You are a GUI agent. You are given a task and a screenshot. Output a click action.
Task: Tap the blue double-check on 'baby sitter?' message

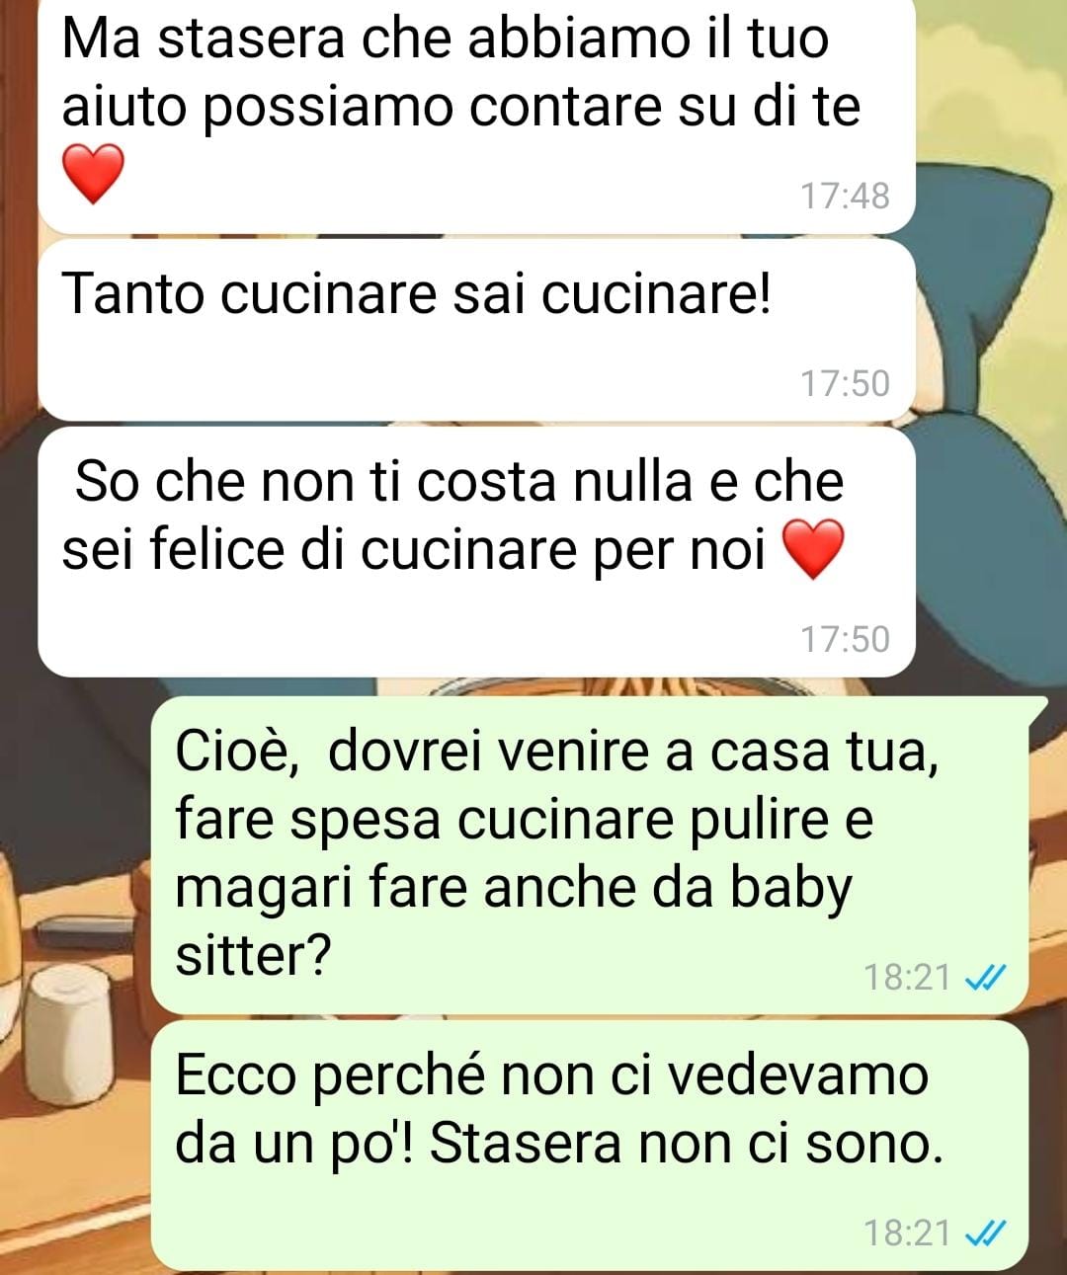point(984,978)
